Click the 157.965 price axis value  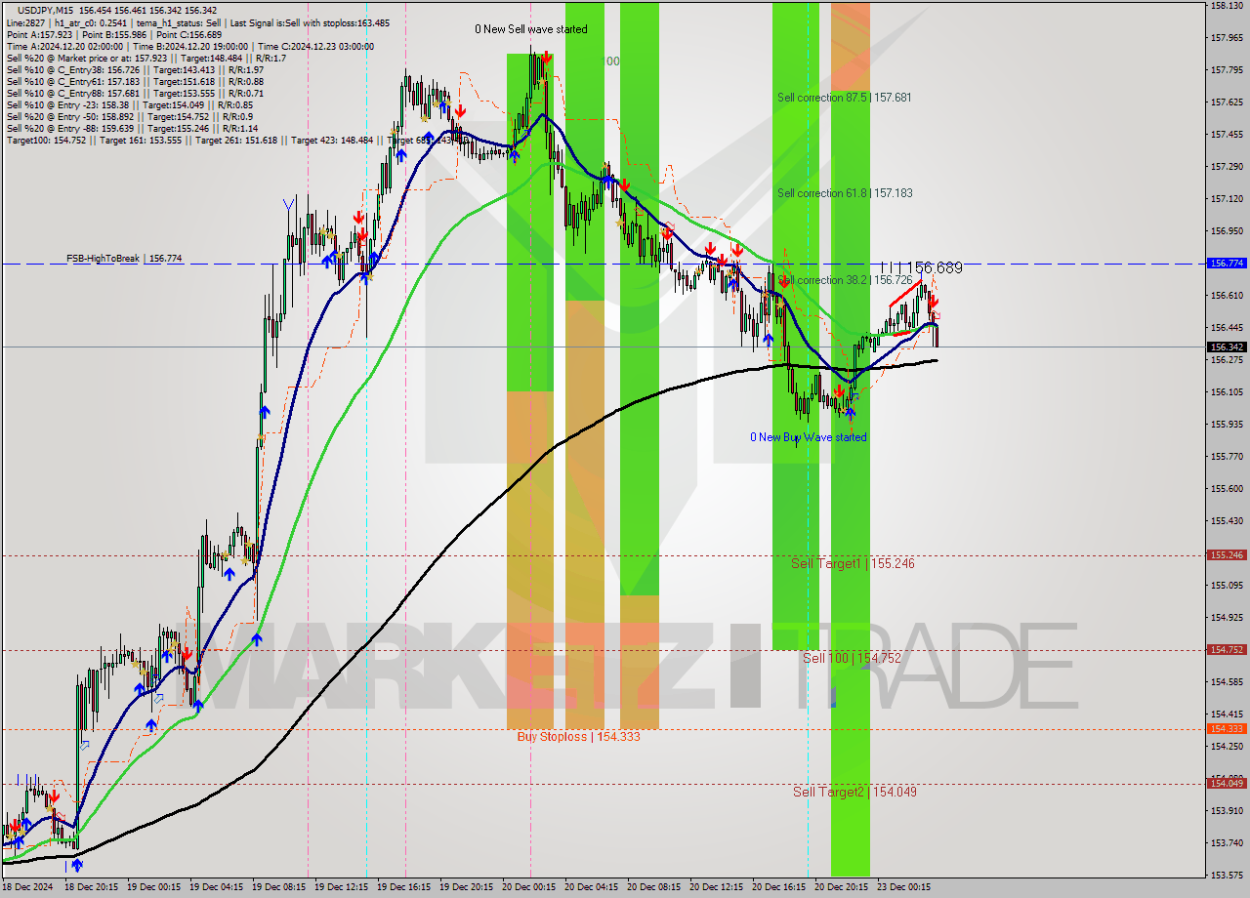[x=1227, y=38]
